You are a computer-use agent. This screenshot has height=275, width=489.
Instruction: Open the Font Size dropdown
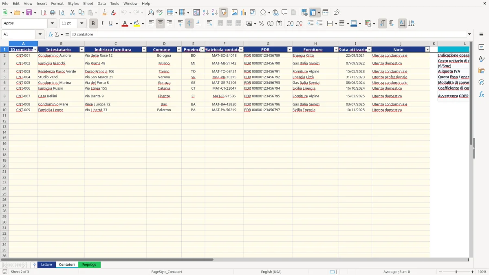(81, 24)
